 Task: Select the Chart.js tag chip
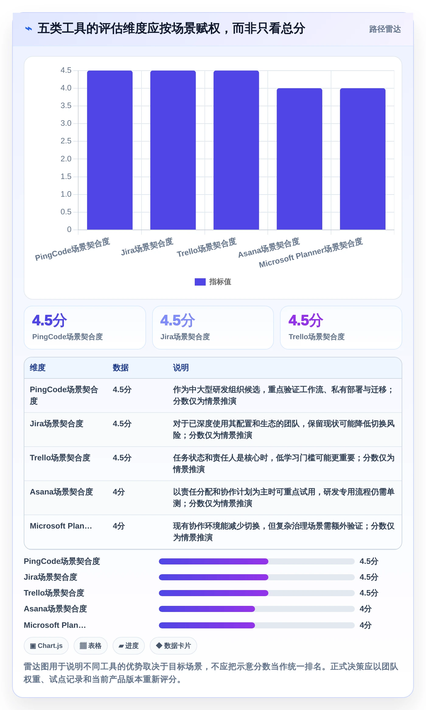click(x=46, y=646)
